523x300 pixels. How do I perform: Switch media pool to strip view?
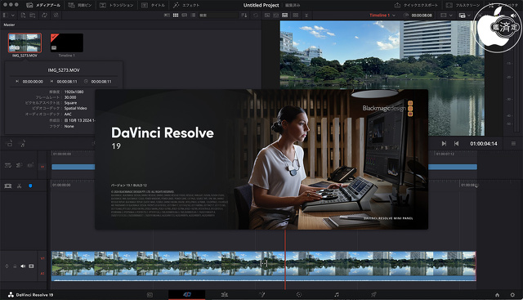(x=185, y=16)
